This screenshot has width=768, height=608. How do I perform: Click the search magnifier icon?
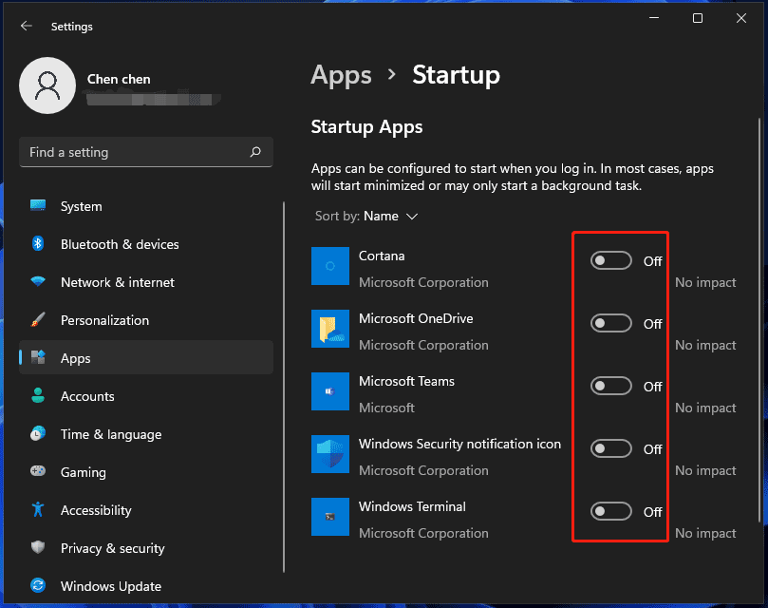point(254,152)
